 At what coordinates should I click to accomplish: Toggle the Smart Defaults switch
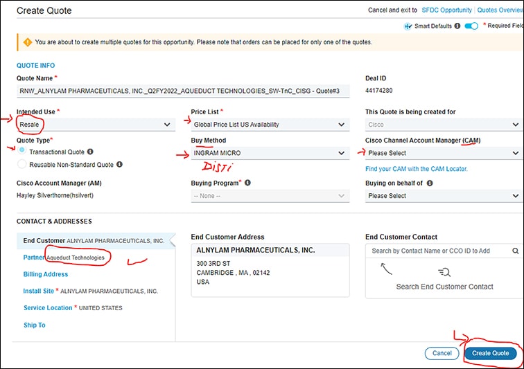(x=471, y=26)
